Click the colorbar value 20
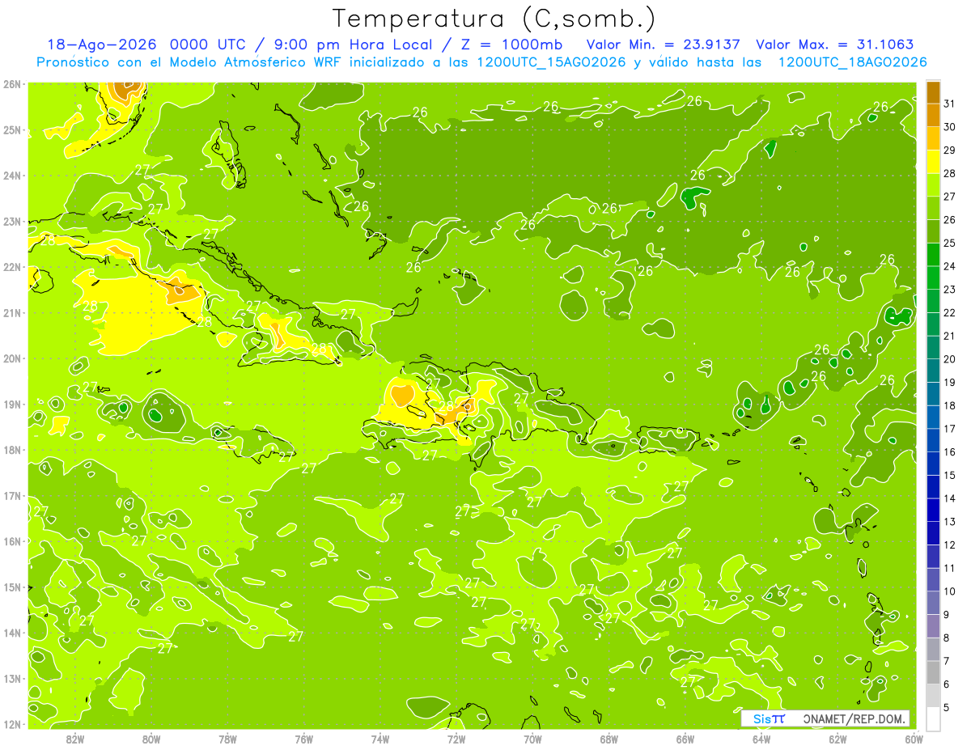This screenshot has width=971, height=750. pyautogui.click(x=950, y=359)
